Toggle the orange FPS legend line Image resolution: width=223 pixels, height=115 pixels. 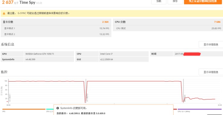click(24, 109)
